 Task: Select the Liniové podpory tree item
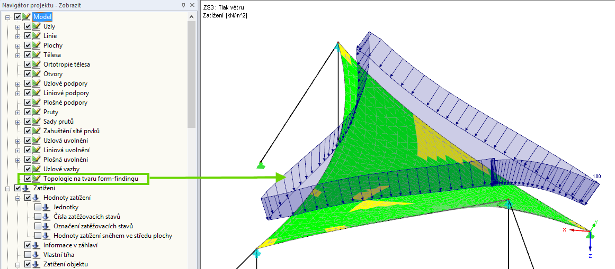pyautogui.click(x=66, y=93)
